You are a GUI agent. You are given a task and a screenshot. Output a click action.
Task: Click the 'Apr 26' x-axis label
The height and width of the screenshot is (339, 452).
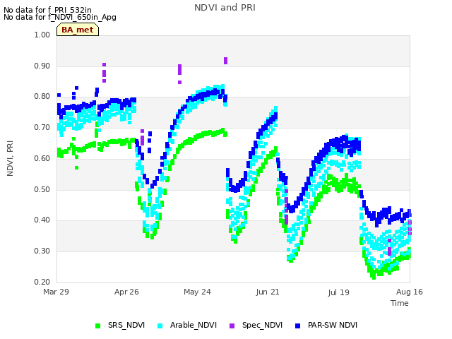(x=126, y=292)
